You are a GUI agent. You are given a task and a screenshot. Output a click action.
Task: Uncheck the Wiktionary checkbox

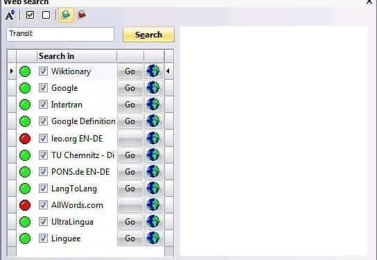[x=43, y=71]
